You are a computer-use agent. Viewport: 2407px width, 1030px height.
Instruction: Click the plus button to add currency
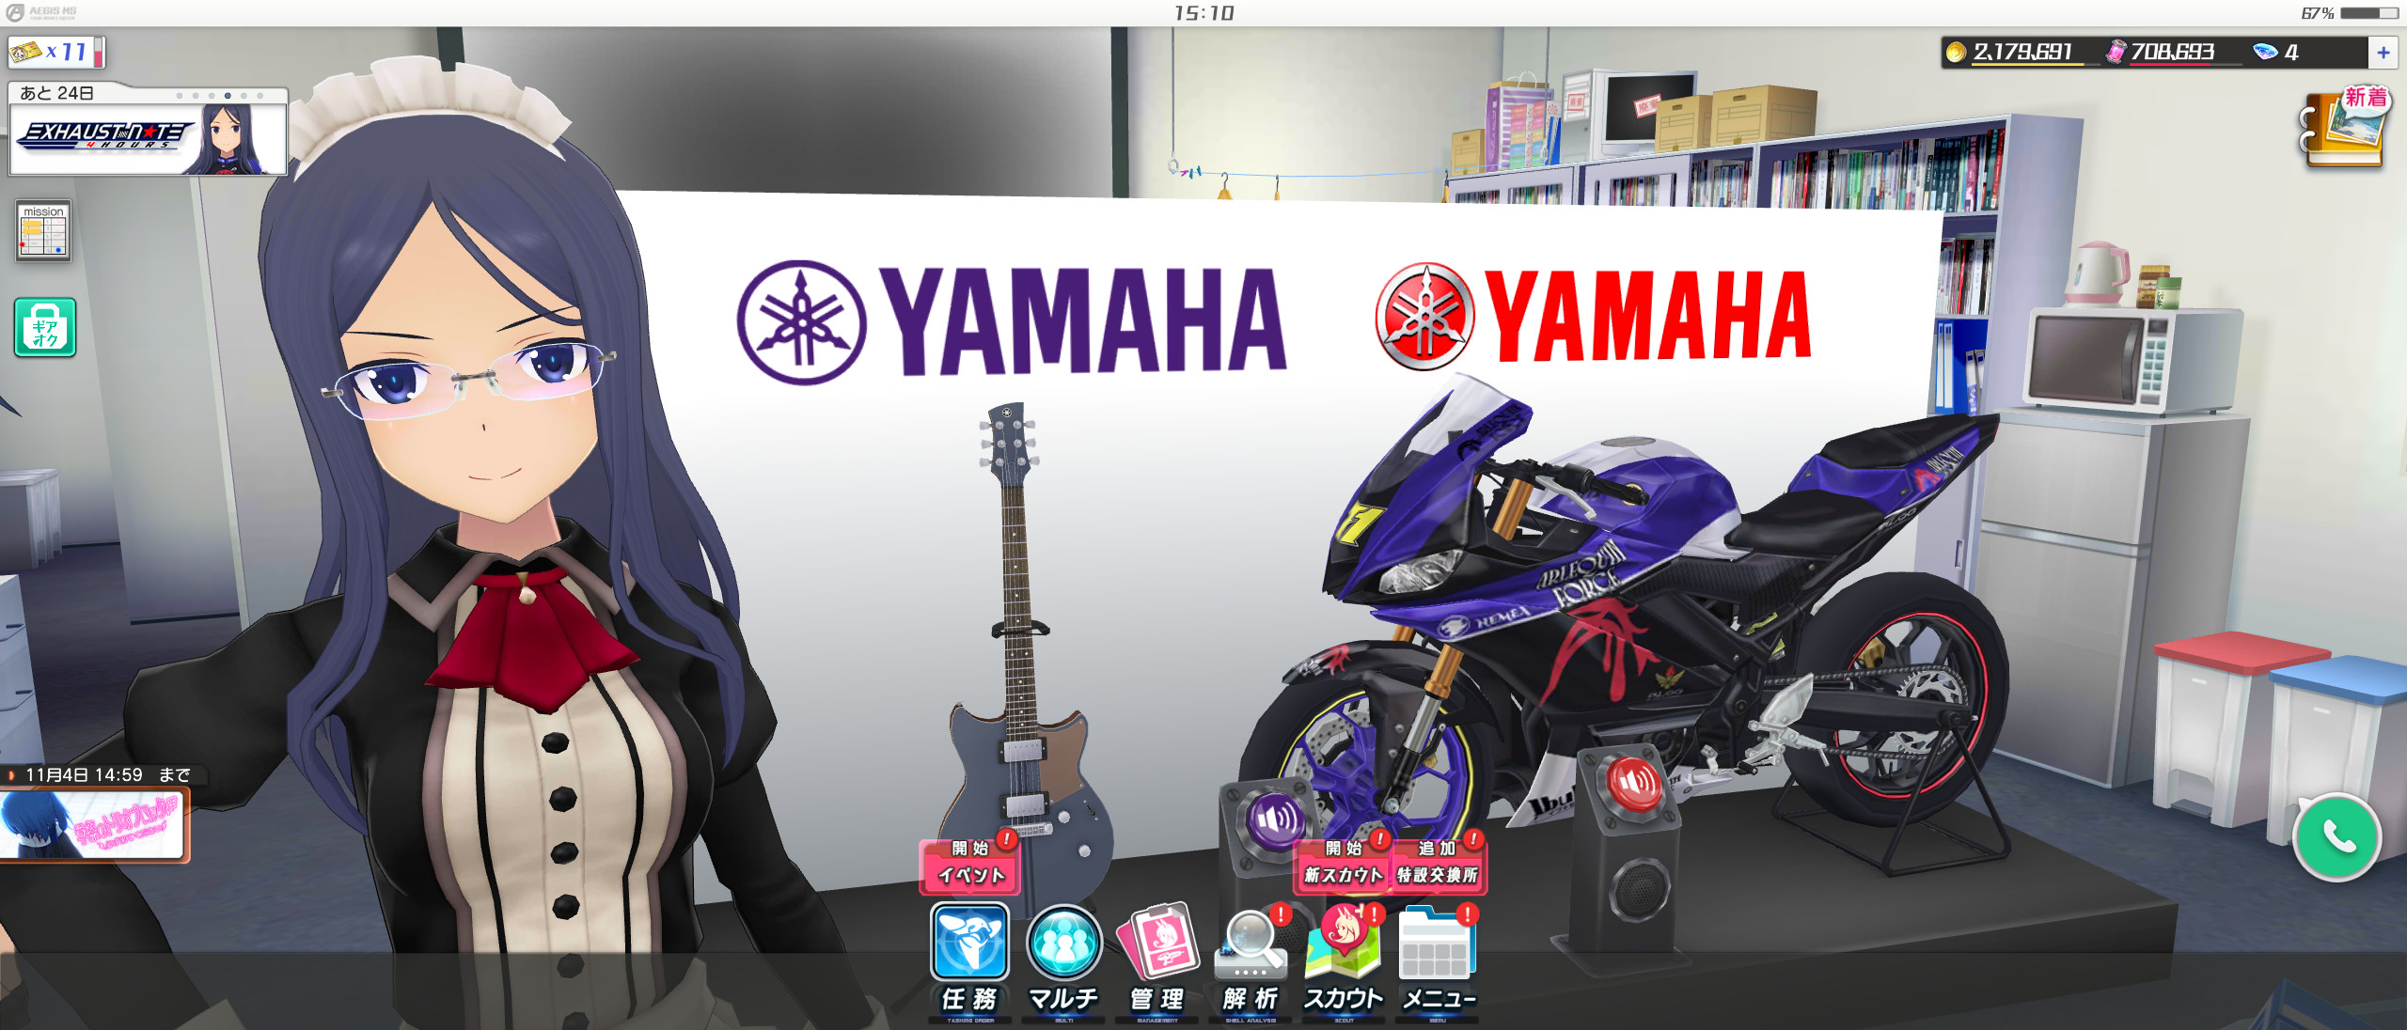(x=2383, y=53)
